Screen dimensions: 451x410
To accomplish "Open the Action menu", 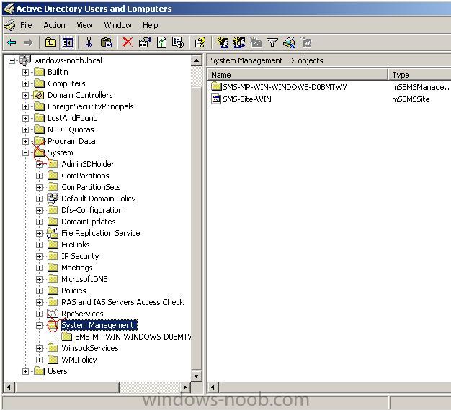I will click(54, 25).
